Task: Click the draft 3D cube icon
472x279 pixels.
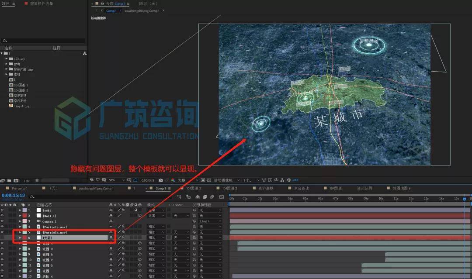Action: click(188, 197)
